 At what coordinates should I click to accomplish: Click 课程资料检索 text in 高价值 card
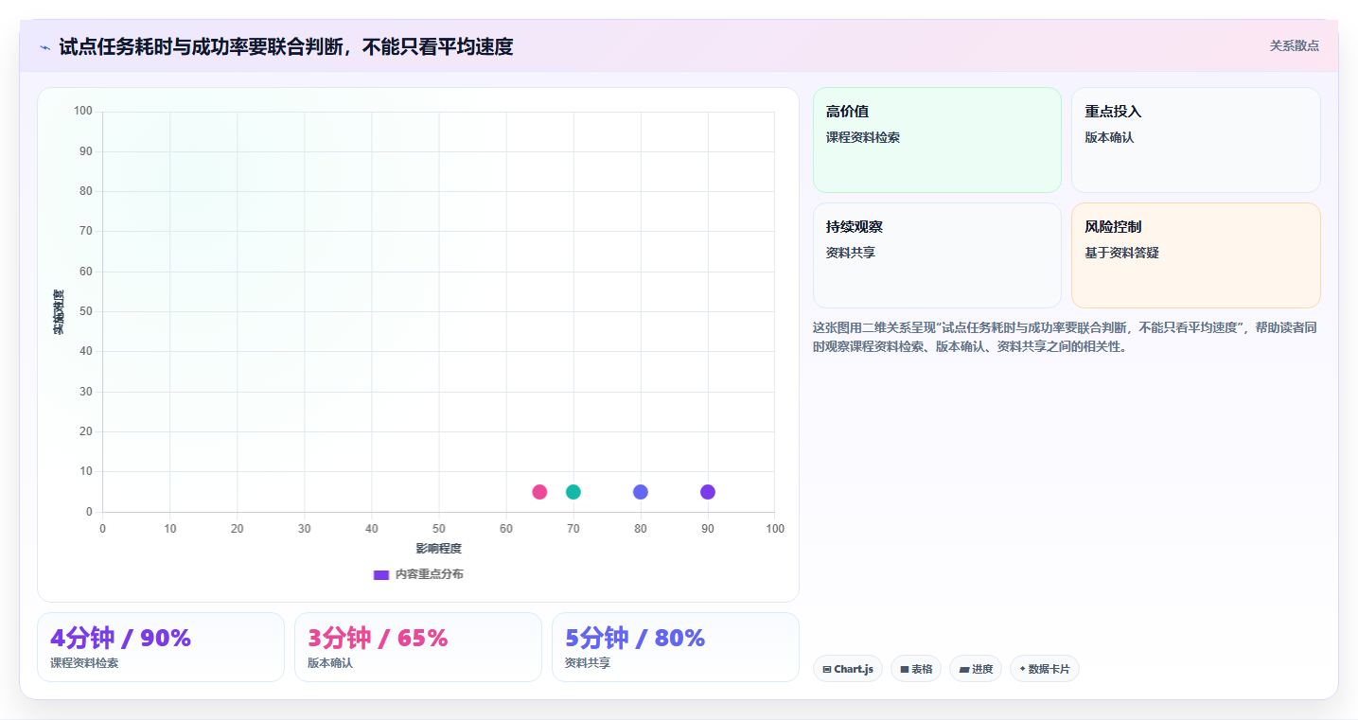click(x=863, y=137)
